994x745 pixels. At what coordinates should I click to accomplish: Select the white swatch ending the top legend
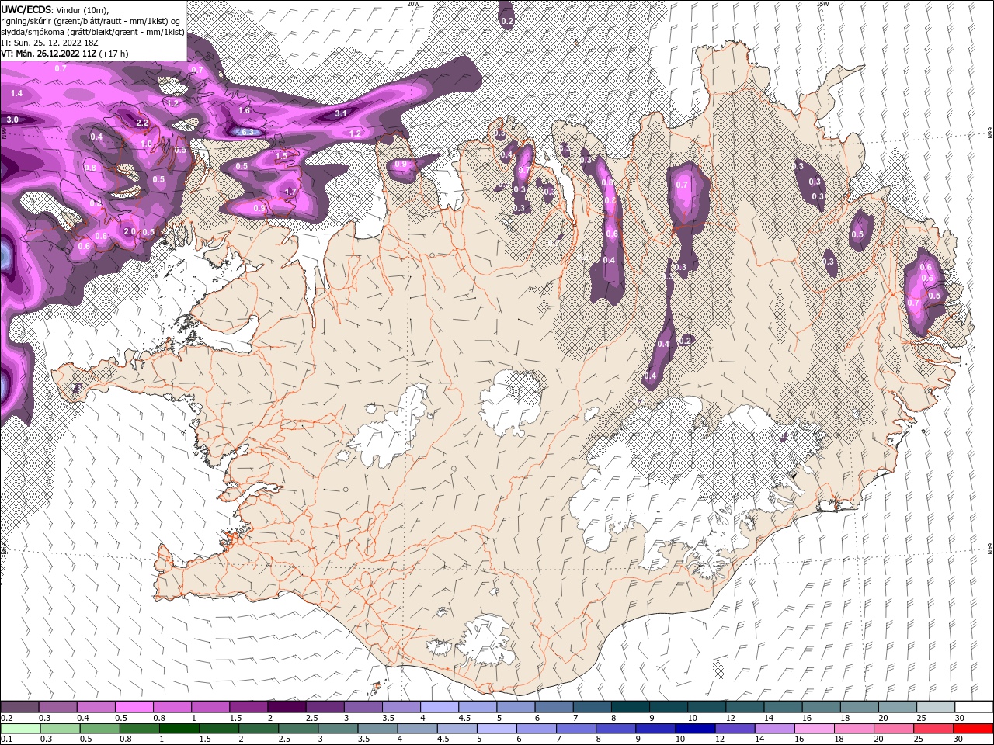[973, 707]
